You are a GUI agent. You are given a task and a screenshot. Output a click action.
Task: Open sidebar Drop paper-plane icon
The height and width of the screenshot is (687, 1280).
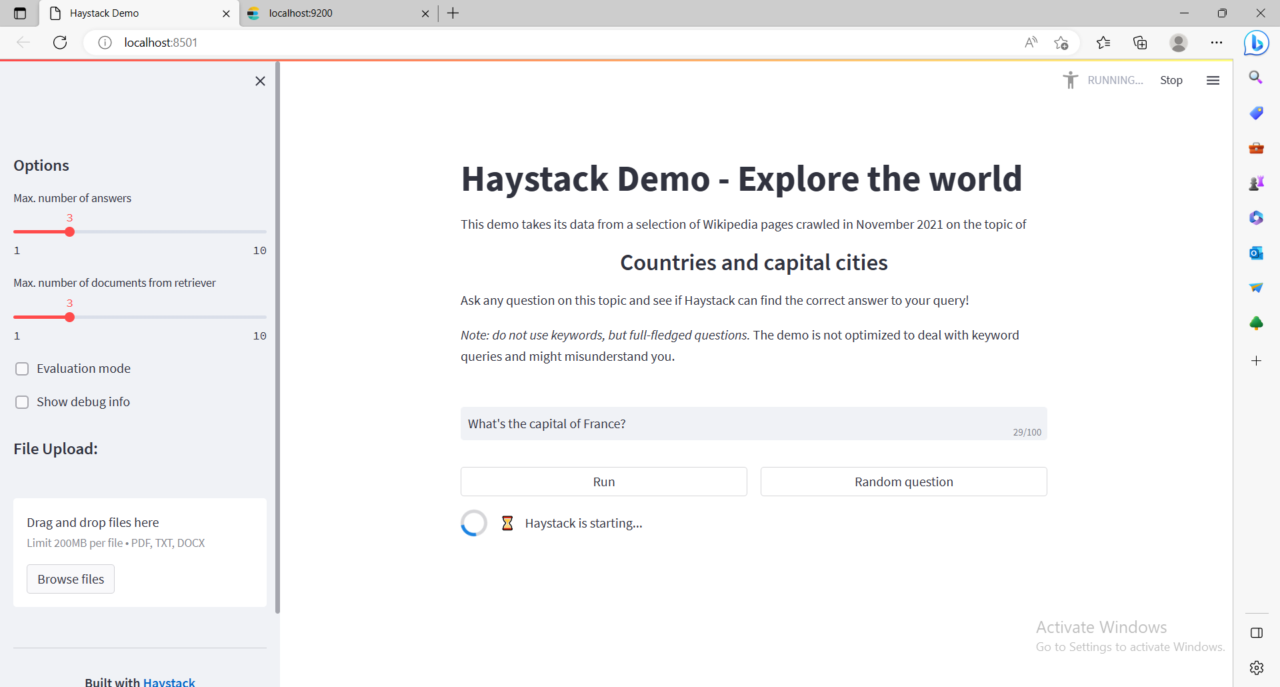tap(1256, 287)
